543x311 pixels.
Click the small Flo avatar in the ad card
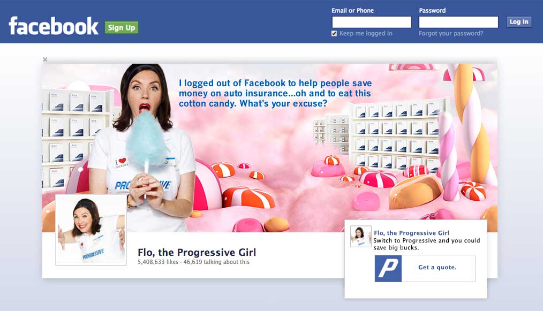pos(361,237)
